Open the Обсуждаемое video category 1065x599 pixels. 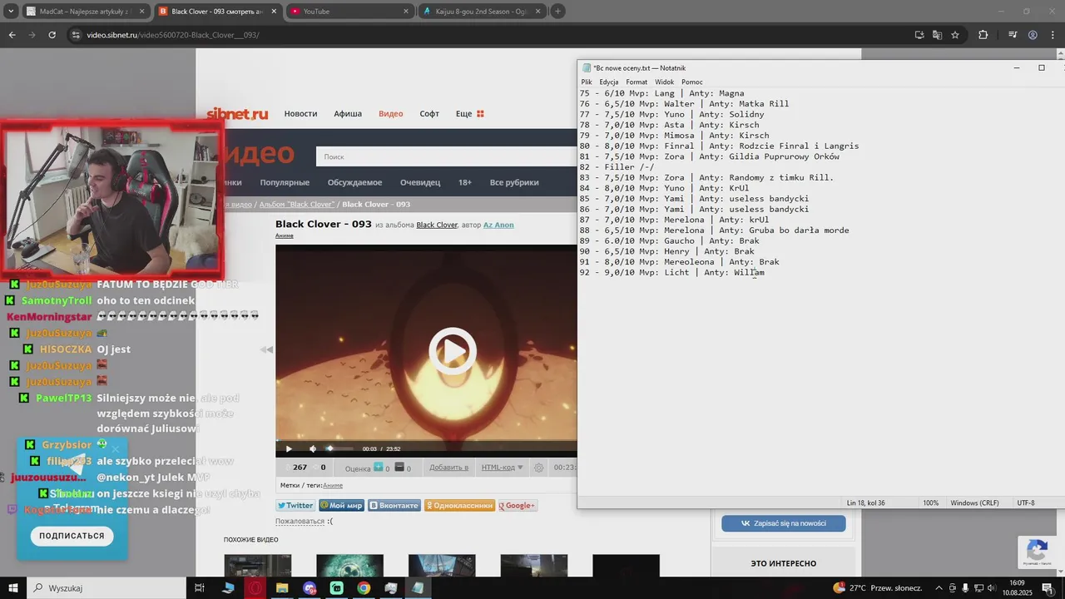pos(354,182)
